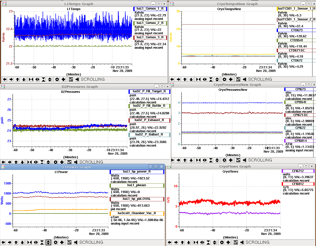Screen dimensions: 316x246
Task: Click the plus icon in L1Power toolbar
Action: pos(62,242)
